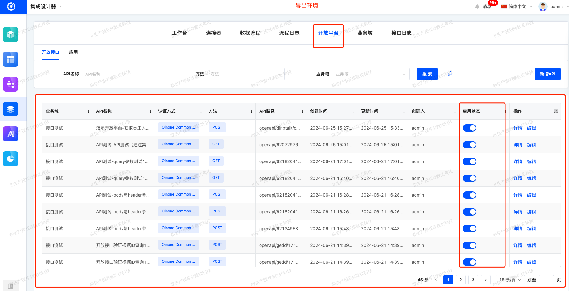Open 详情 for 2024-06-21 16:26 row
Image resolution: width=569 pixels, height=291 pixels.
pos(518,212)
